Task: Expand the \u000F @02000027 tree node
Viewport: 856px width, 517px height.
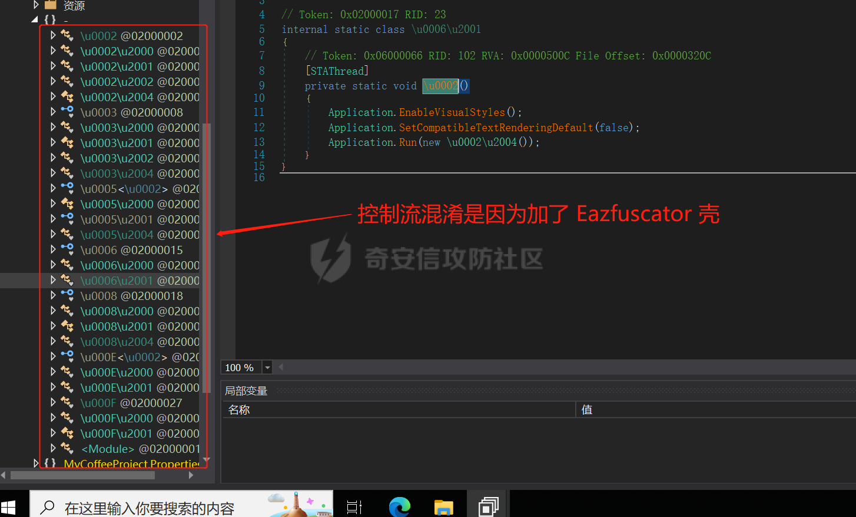Action: [53, 402]
